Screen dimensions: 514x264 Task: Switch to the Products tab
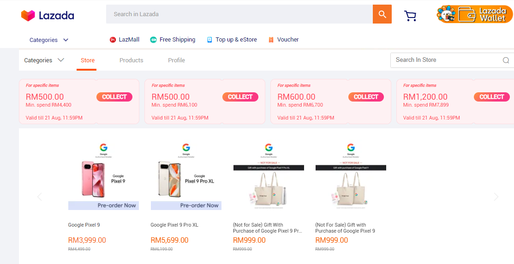click(x=131, y=60)
